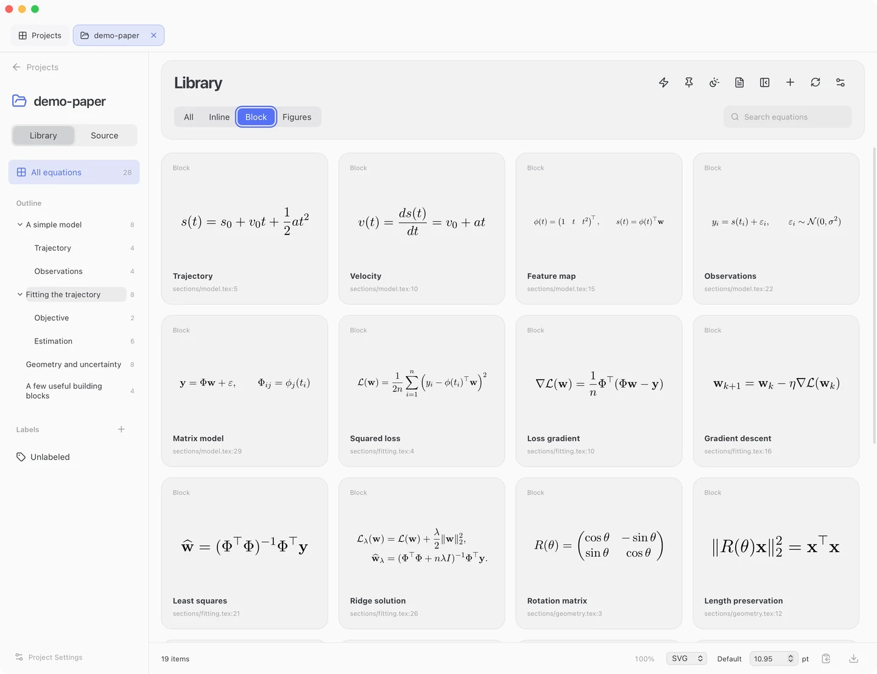Filter equations by Inline
The height and width of the screenshot is (674, 877).
pyautogui.click(x=219, y=117)
